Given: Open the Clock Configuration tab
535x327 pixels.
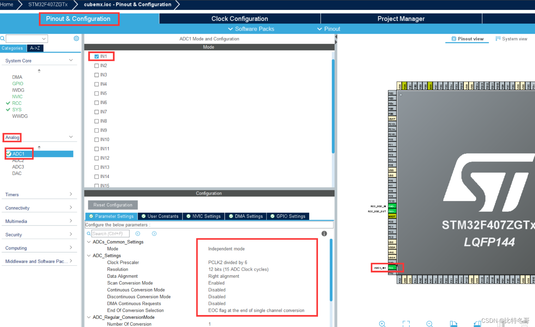Looking at the screenshot, I should 240,19.
